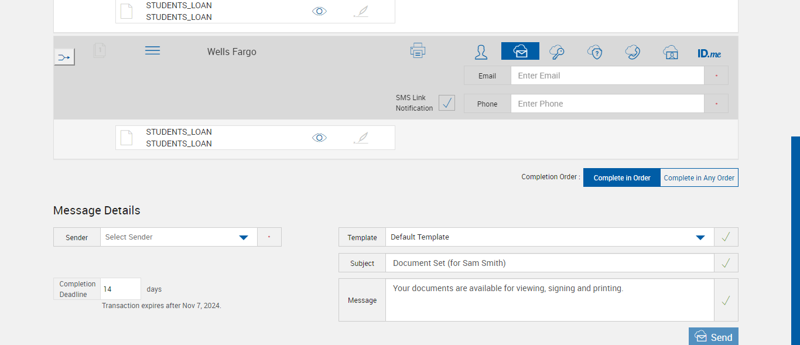The image size is (800, 345).
Task: Choose the shield question mark icon
Action: (x=595, y=52)
